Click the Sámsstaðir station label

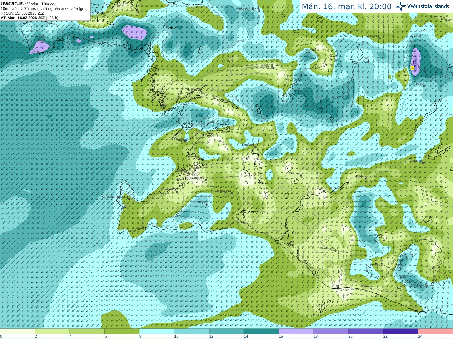[x=327, y=248]
